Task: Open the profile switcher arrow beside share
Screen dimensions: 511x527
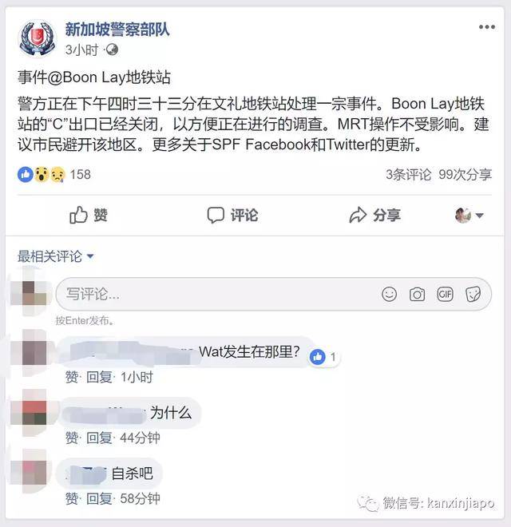Action: (469, 215)
